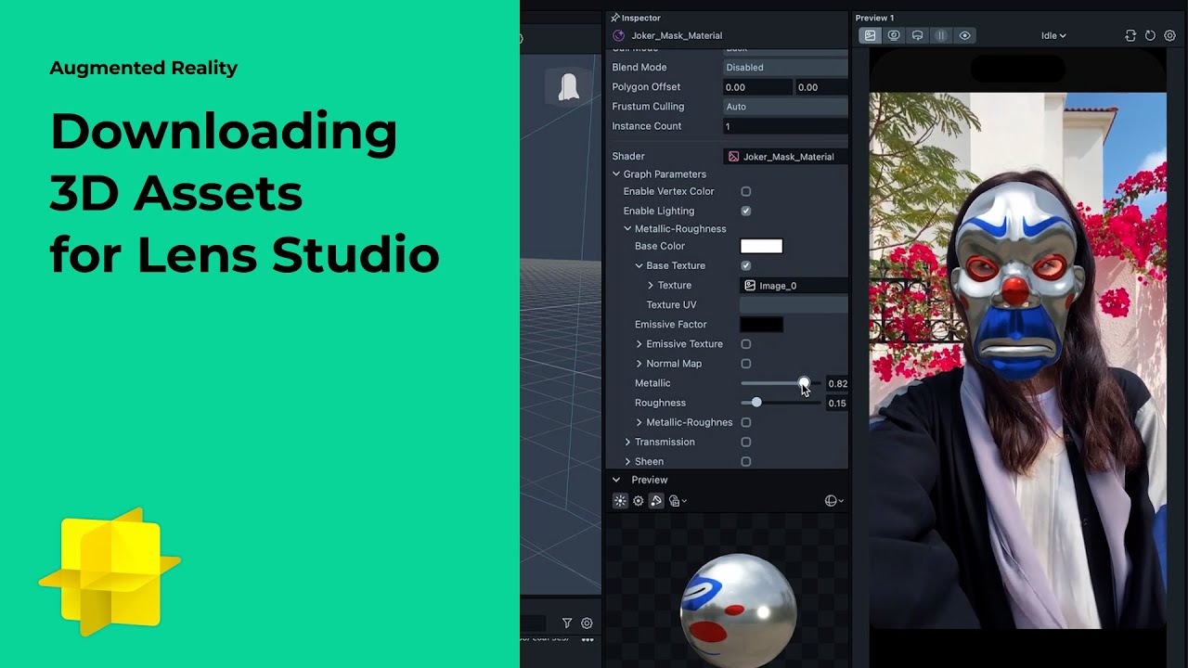Expand the Transmission group
The height and width of the screenshot is (668, 1188).
click(x=627, y=443)
